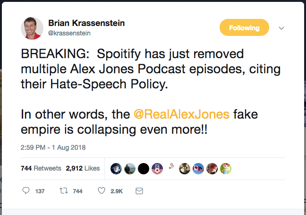Viewport: 306px width, 215px height.
Task: Click the Canadian flag liker avatar
Action: [198, 169]
